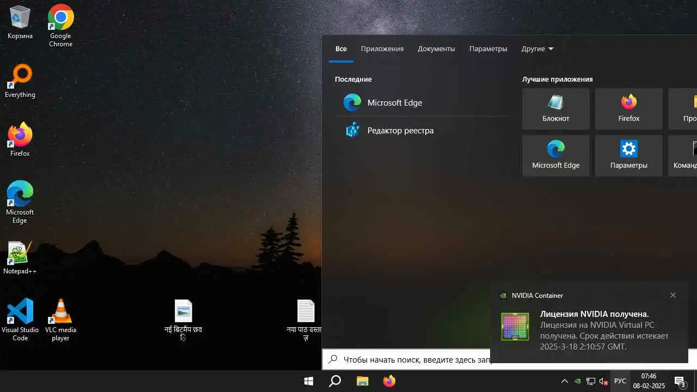Open Google Chrome desktop shortcut
This screenshot has width=697, height=392.
pos(60,26)
